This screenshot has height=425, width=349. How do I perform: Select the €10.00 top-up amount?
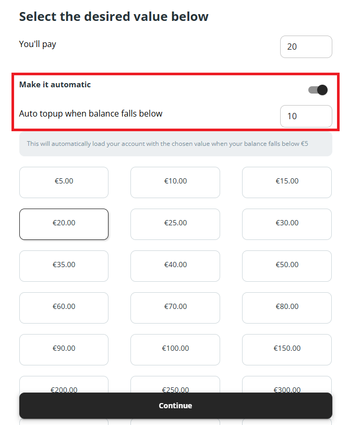point(175,182)
